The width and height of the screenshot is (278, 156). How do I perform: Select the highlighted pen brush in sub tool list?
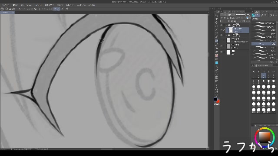264,44
